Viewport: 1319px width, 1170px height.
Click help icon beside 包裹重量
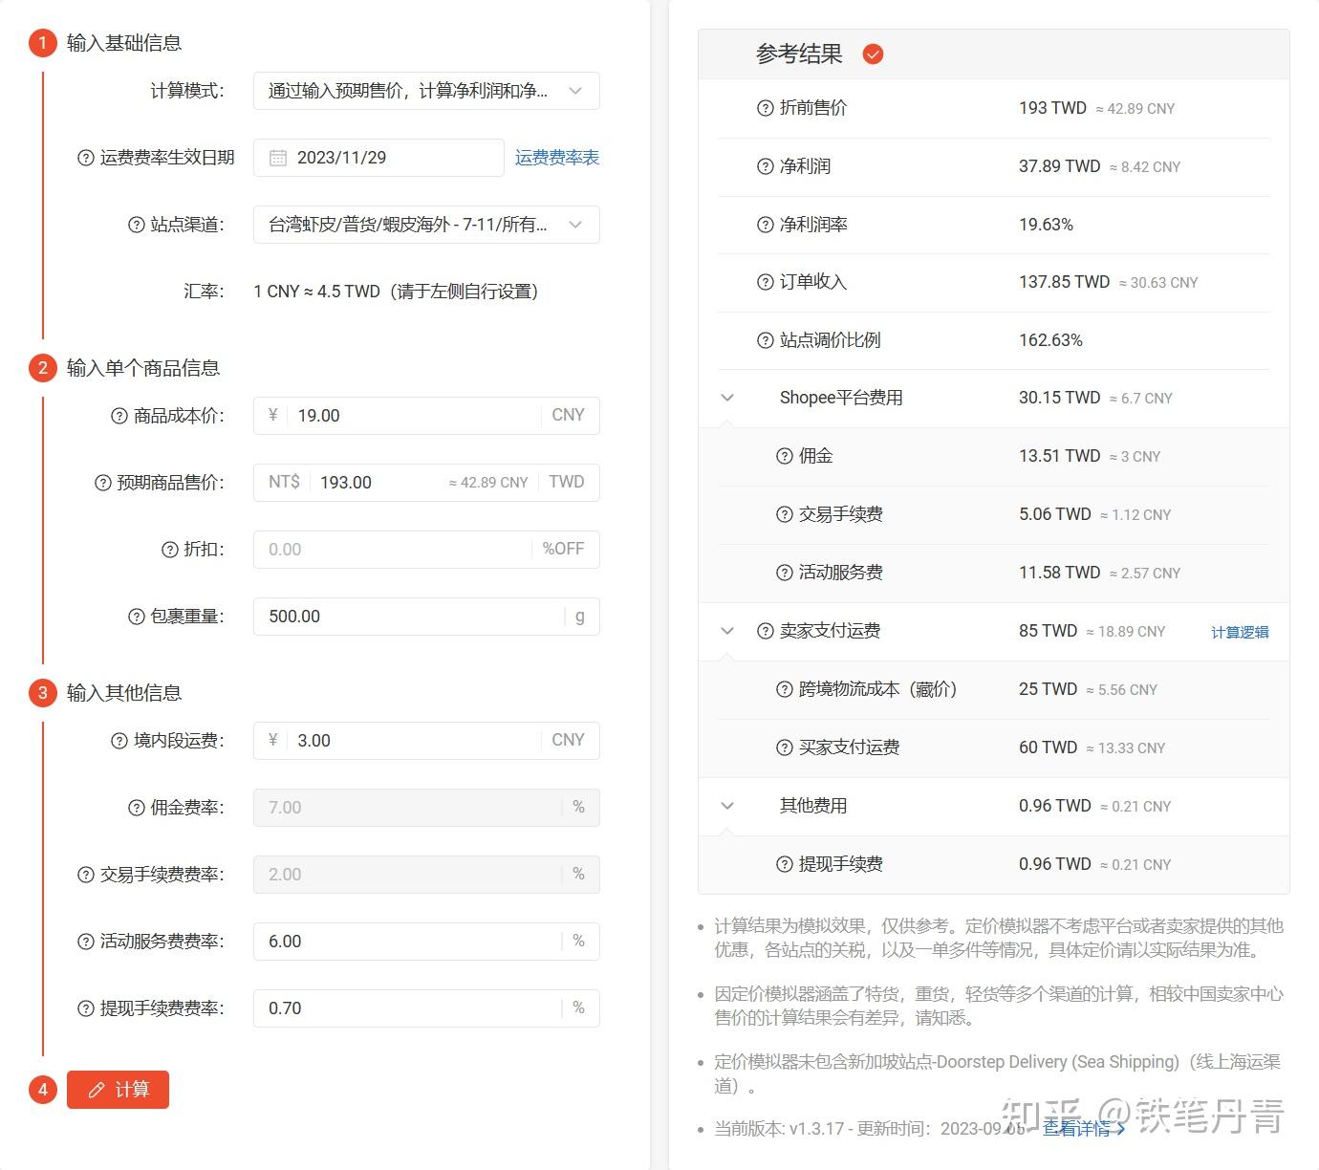click(x=137, y=617)
